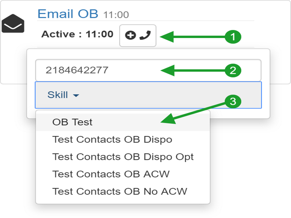This screenshot has height=218, width=291.
Task: Click the 11:00 time beside Email OB
Action: (116, 15)
